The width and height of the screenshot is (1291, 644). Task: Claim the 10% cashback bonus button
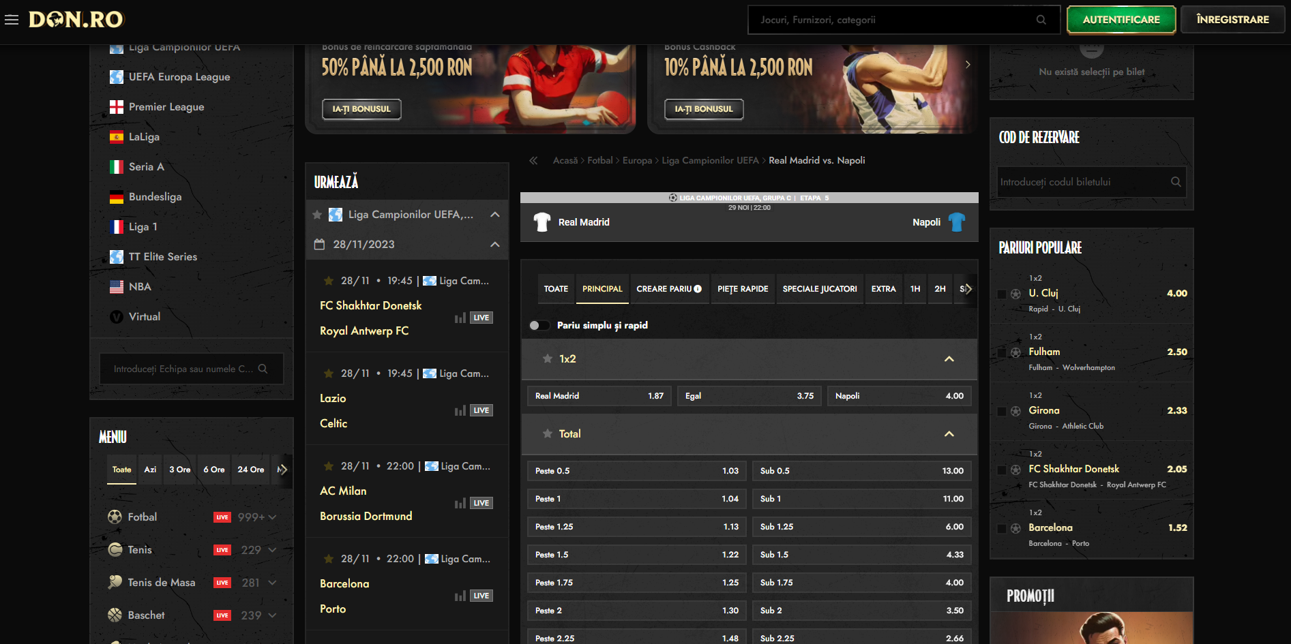(704, 109)
